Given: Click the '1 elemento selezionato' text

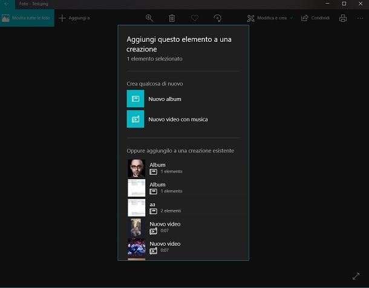Looking at the screenshot, I should [x=154, y=59].
